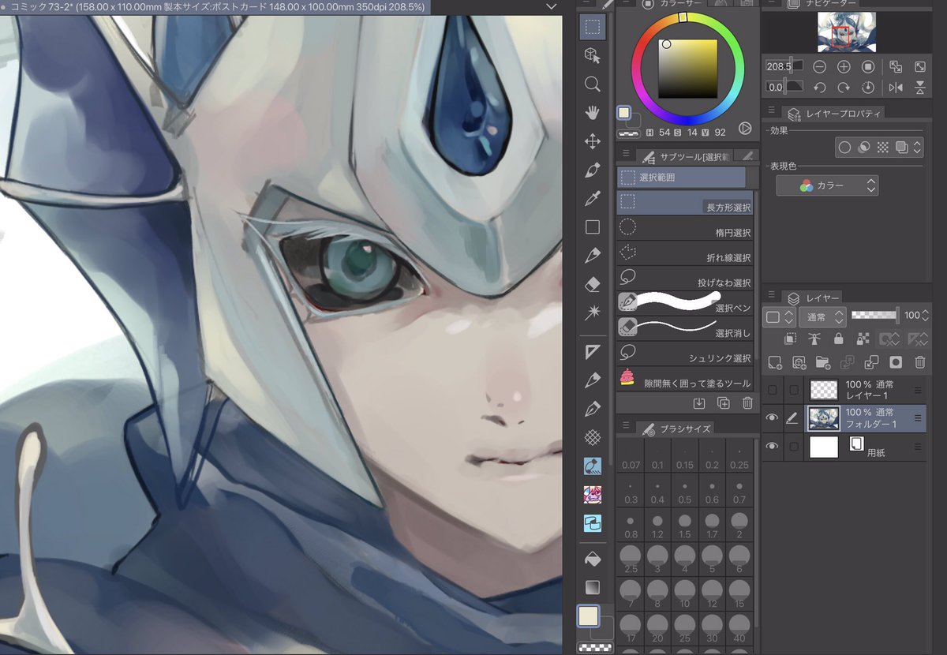
Task: Toggle Set as Reference Layer lighthouse icon
Action: 814,339
